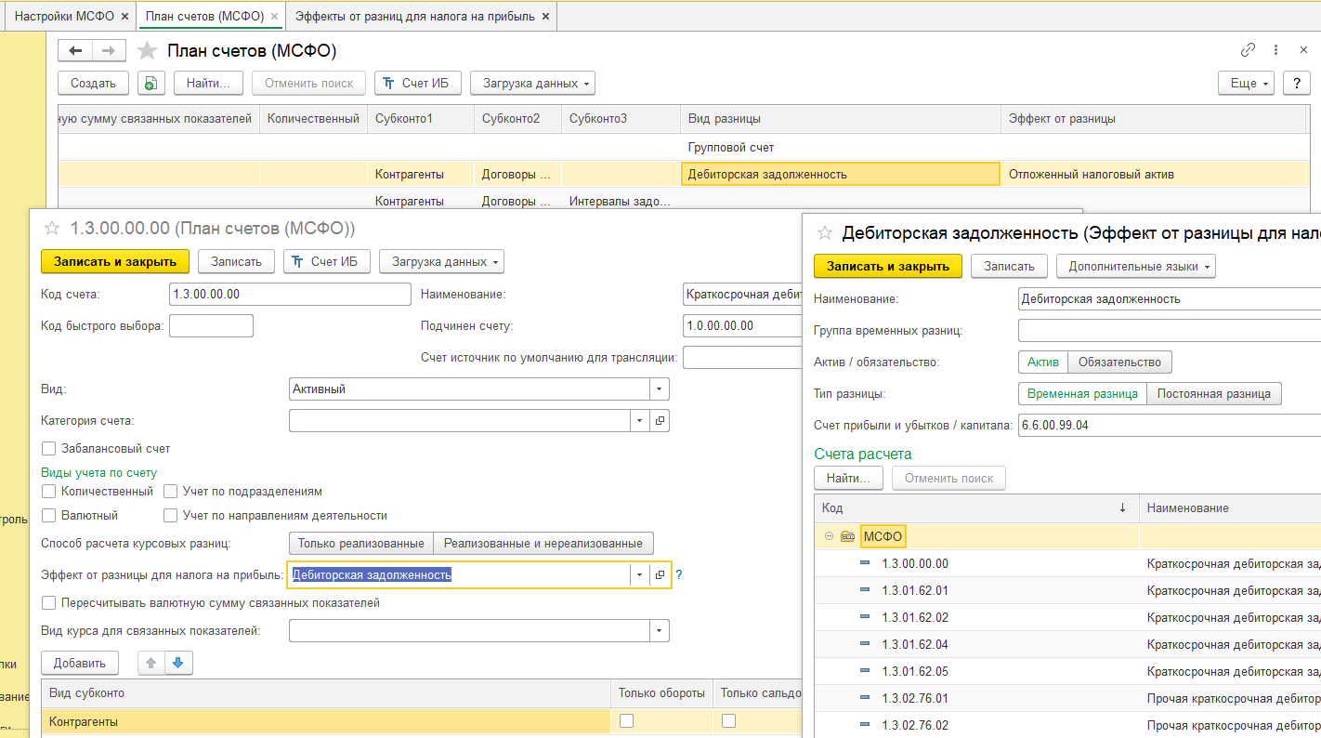Favorite star of the 1.3.00.00.00 account form
Viewport: 1321px width, 738px height.
click(53, 229)
